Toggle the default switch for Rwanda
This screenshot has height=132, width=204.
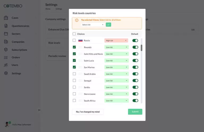135,47
